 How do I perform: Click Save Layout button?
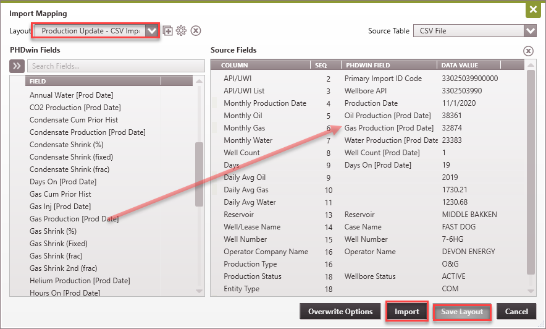tap(462, 312)
